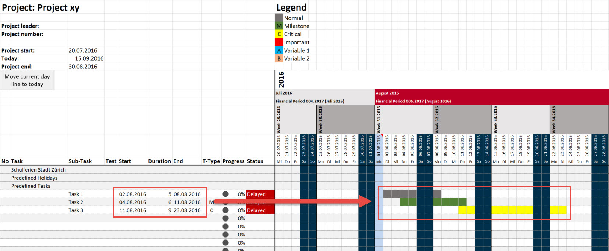Select the Week 32.2016 header

click(x=462, y=120)
